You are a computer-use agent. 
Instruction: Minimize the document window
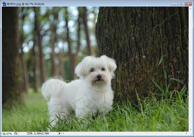[174, 4]
